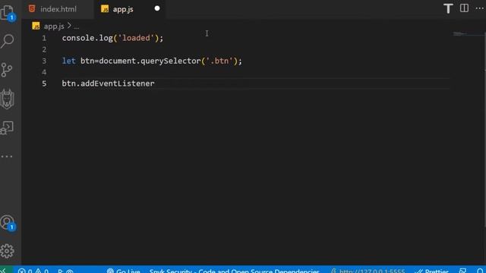Screen dimensions: 486x273
Task: Click line number 4 in gutter
Action: (x=44, y=72)
